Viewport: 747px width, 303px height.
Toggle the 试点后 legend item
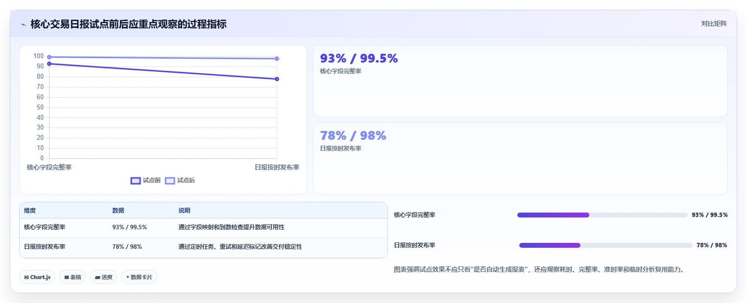tap(180, 180)
